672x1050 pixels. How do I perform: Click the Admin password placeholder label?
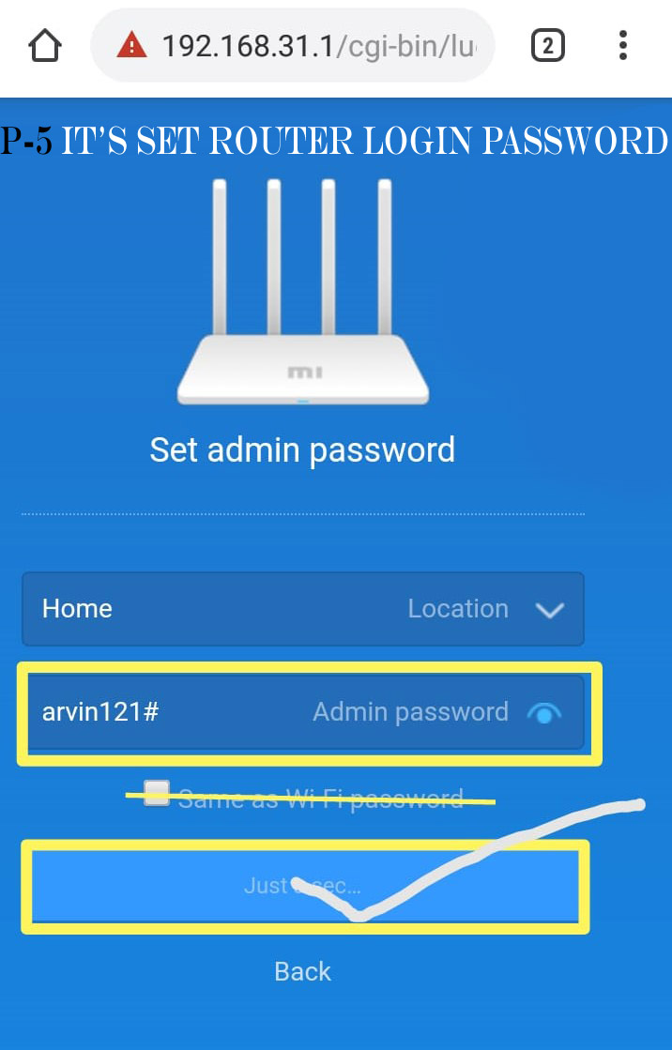(411, 712)
